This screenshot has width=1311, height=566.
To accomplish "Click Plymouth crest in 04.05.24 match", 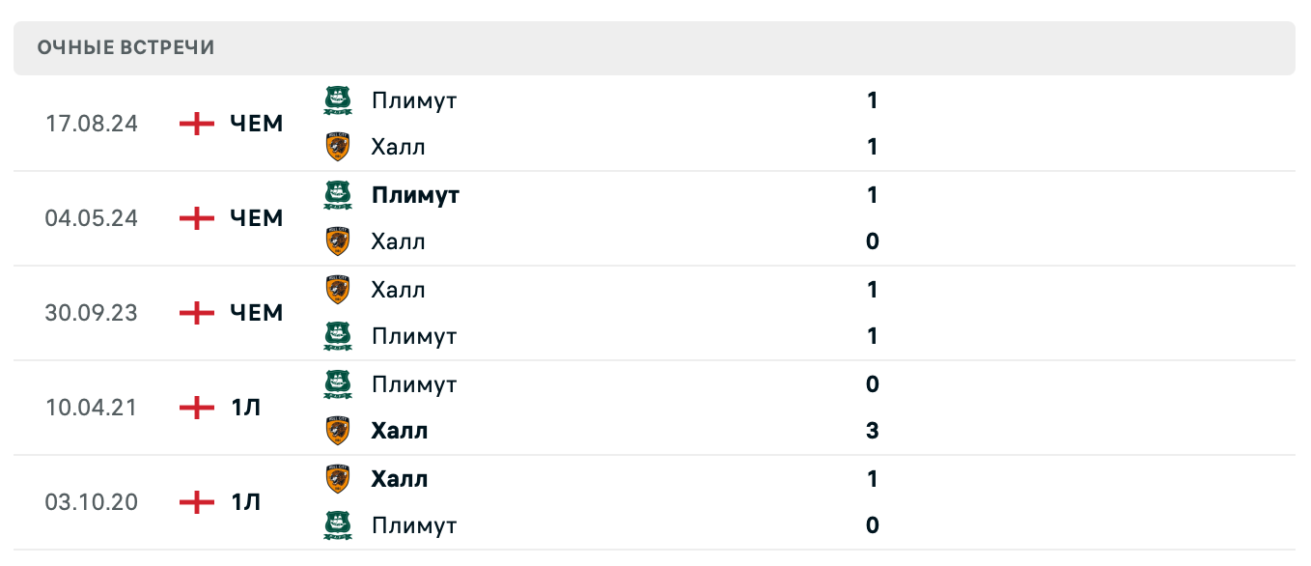I will coord(337,195).
